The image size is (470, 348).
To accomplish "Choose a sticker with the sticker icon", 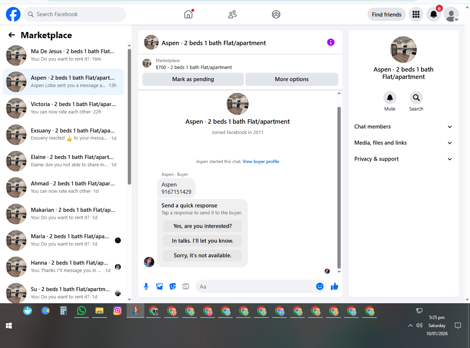I will (x=173, y=286).
